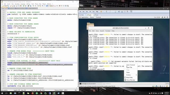The image size is (170, 95).
Task: Click the Print icon in Notepad++ toolbar
Action: 14,6
